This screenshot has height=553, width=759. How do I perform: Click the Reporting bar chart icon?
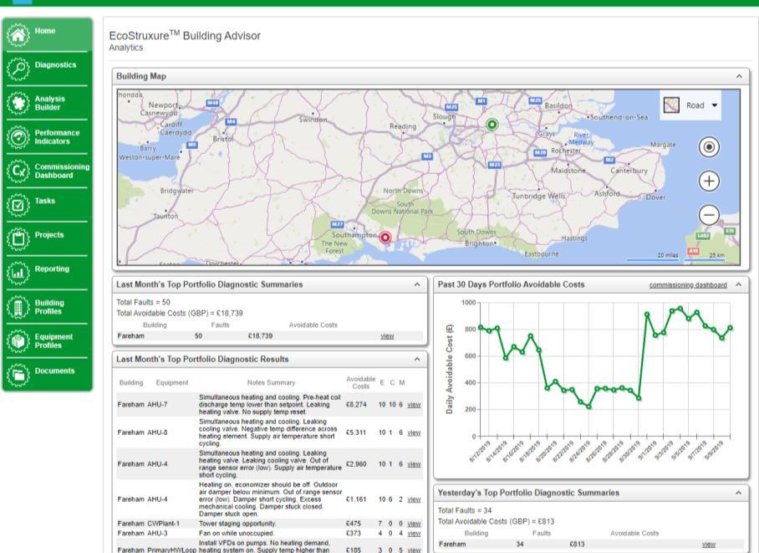(x=18, y=273)
